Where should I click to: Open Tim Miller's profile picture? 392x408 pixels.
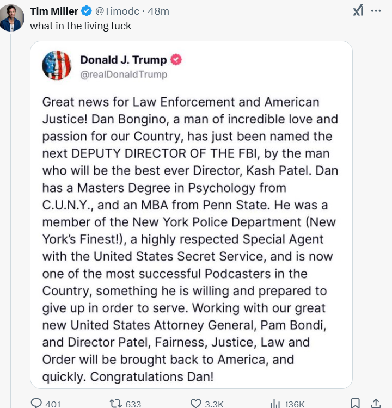(x=11, y=17)
